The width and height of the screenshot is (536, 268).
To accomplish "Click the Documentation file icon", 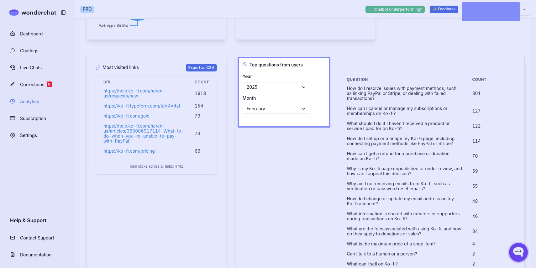I will pyautogui.click(x=13, y=255).
